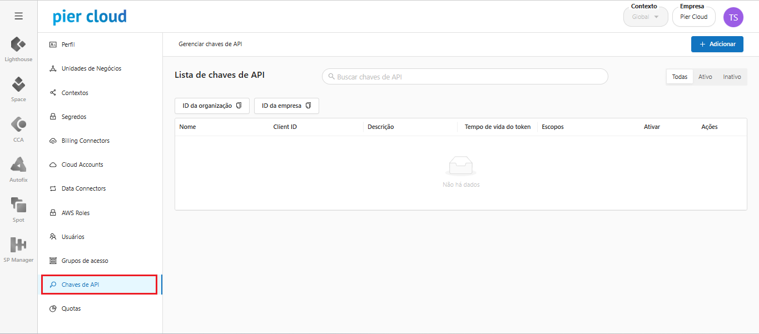Open the Empresa Pier Cloud selector
Viewport: 759px width, 334px height.
coord(693,17)
